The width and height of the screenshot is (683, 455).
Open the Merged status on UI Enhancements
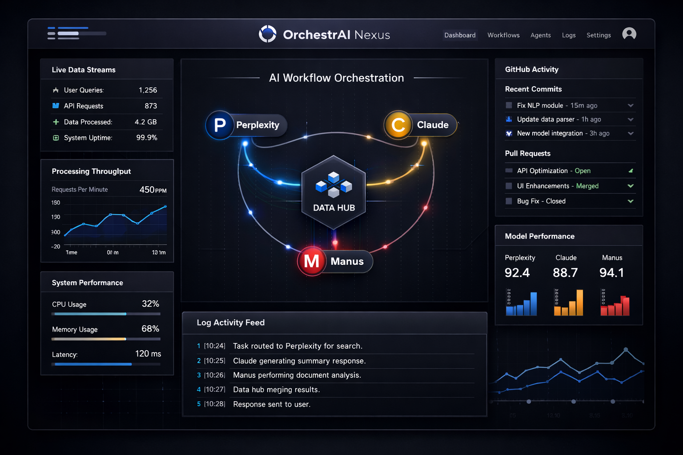(587, 186)
